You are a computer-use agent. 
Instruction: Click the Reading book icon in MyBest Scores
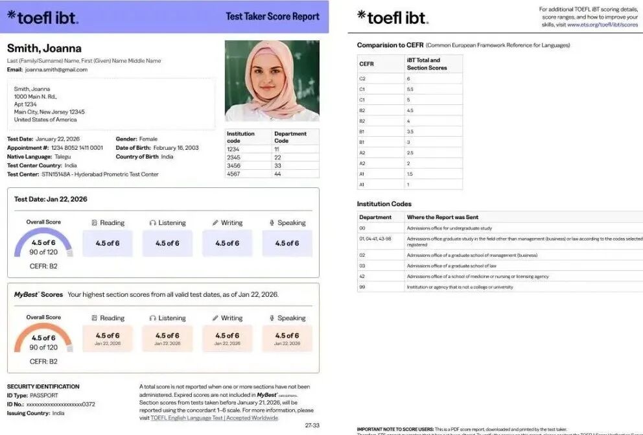[x=95, y=318]
